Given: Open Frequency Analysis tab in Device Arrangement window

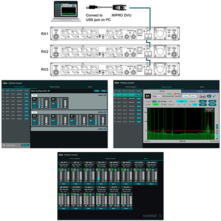Looking at the screenshot, I should (55, 87).
